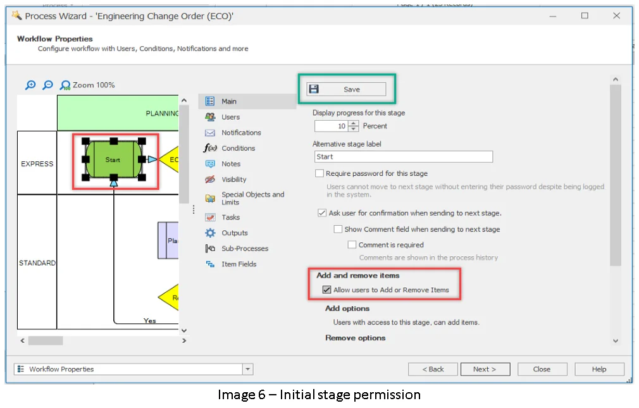Click the Main section icon
Viewport: 639px width, 408px height.
[210, 101]
